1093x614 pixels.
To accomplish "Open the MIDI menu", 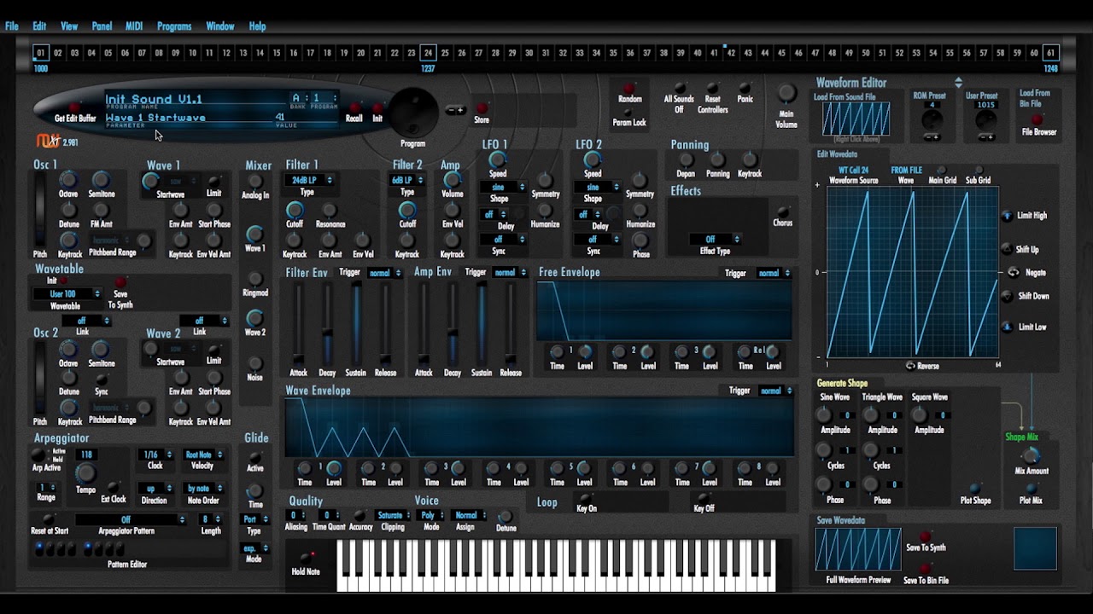I will pyautogui.click(x=134, y=26).
